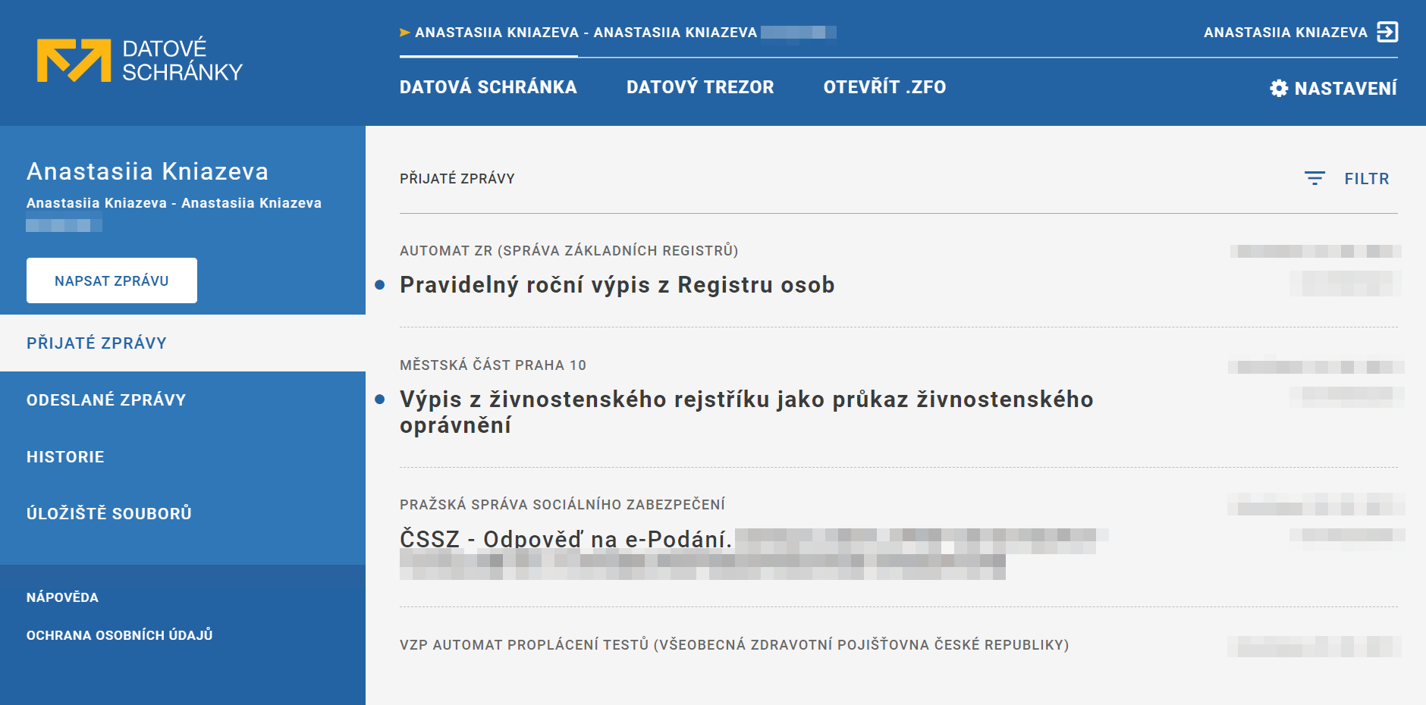Open the Datová schránka tab
Viewport: 1426px width, 705px height.
488,87
